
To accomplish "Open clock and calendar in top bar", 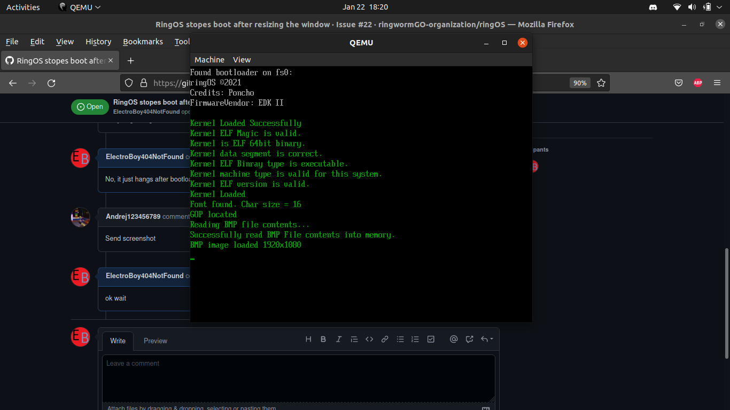I will pos(365,7).
